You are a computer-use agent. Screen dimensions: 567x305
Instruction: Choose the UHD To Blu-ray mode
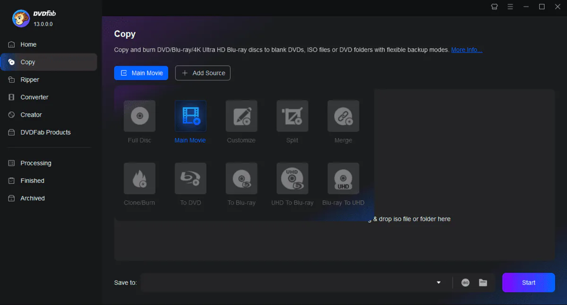[292, 179]
